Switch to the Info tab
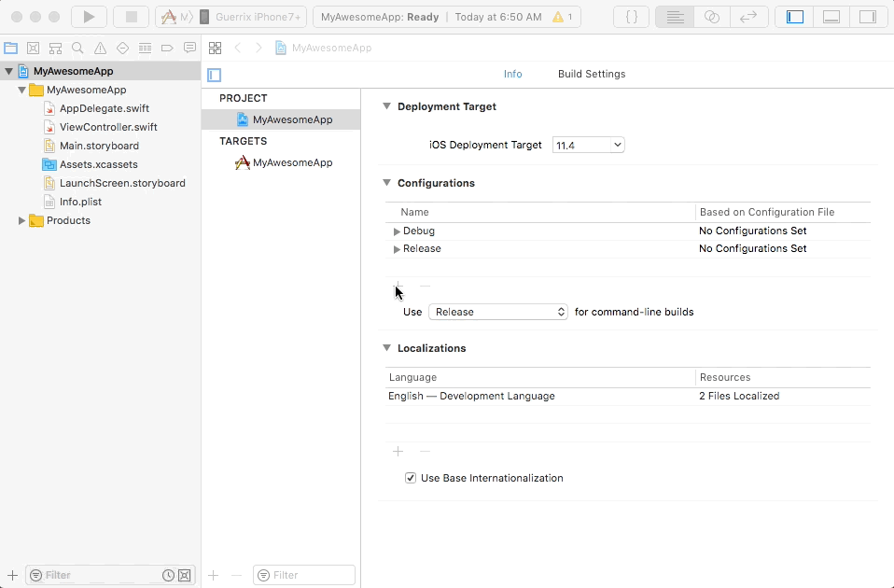 click(x=512, y=74)
